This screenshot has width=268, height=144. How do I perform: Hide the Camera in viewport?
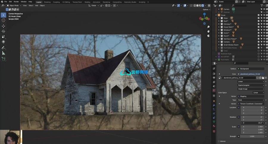(264, 9)
